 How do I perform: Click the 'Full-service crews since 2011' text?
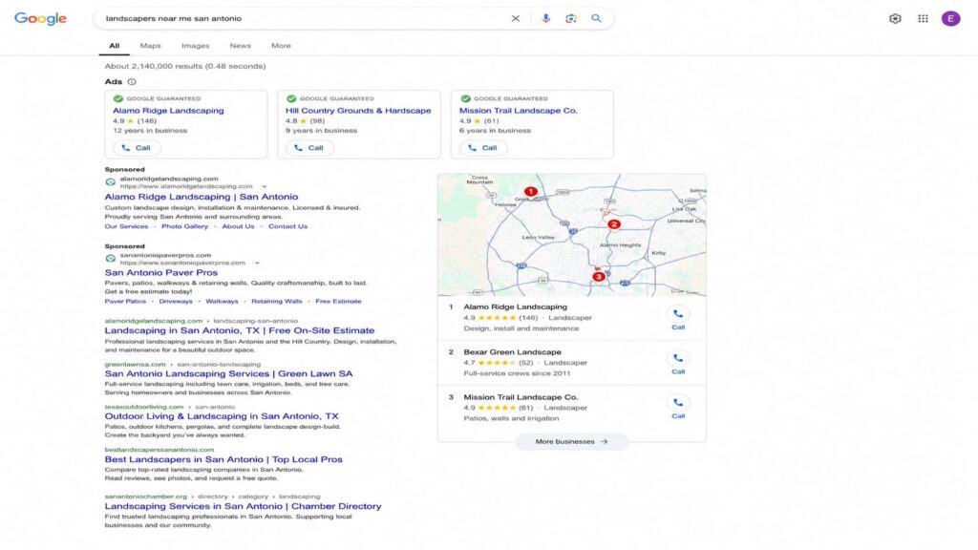517,373
